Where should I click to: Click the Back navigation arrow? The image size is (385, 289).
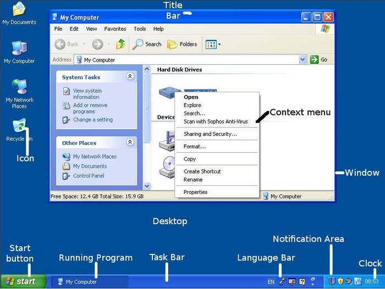point(67,45)
